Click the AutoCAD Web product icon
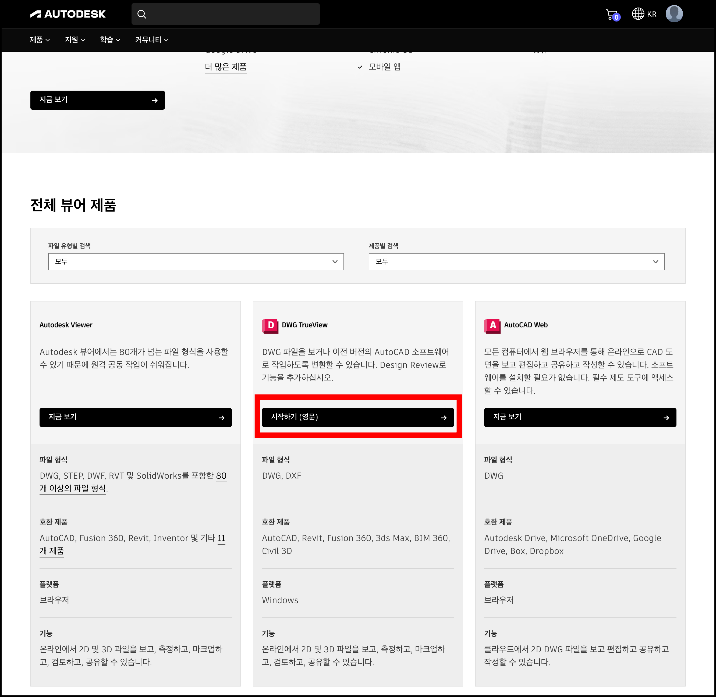 pyautogui.click(x=492, y=325)
